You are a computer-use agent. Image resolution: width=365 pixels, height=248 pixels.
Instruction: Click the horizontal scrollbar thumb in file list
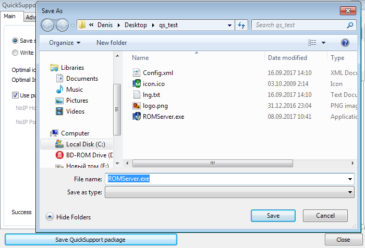[x=213, y=163]
